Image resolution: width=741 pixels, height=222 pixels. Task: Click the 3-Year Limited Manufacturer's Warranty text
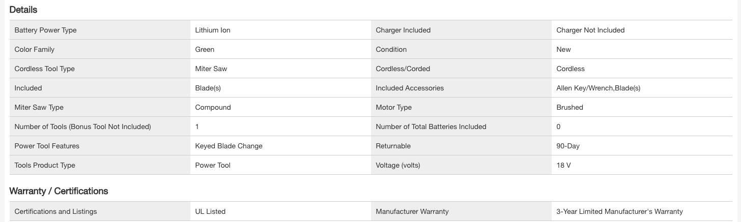[x=619, y=211]
